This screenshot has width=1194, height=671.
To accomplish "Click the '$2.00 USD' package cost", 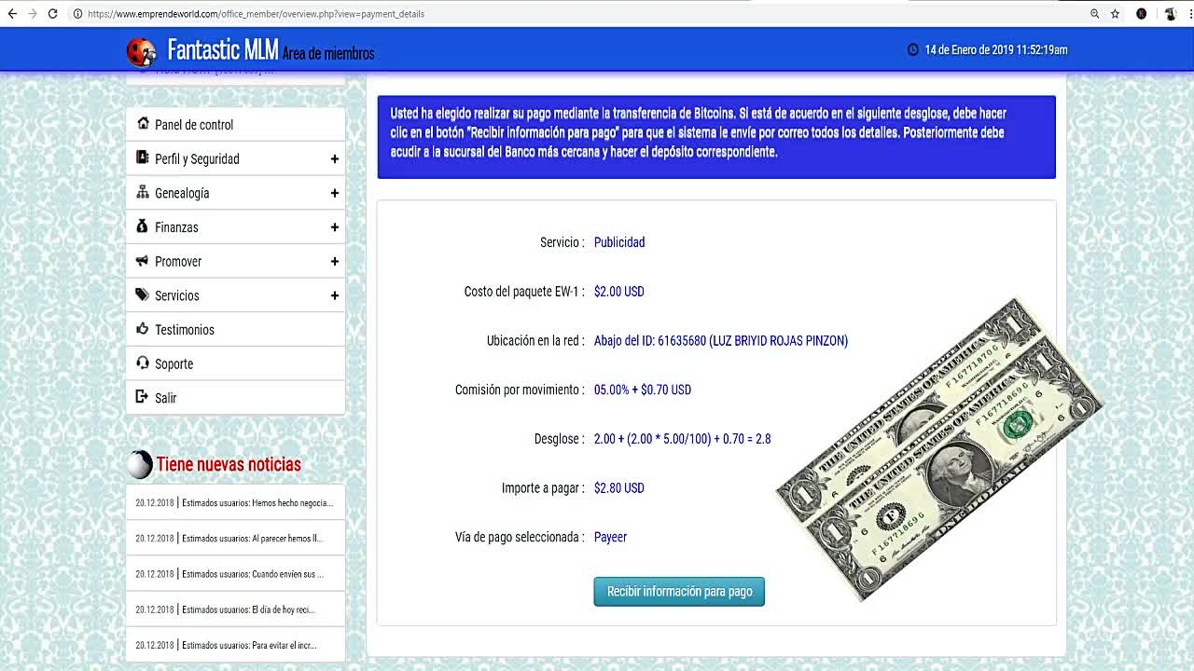I will (x=619, y=292).
